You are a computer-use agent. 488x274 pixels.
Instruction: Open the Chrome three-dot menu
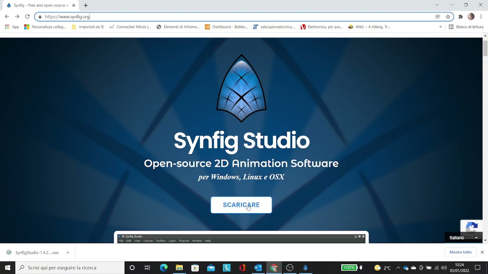click(481, 16)
